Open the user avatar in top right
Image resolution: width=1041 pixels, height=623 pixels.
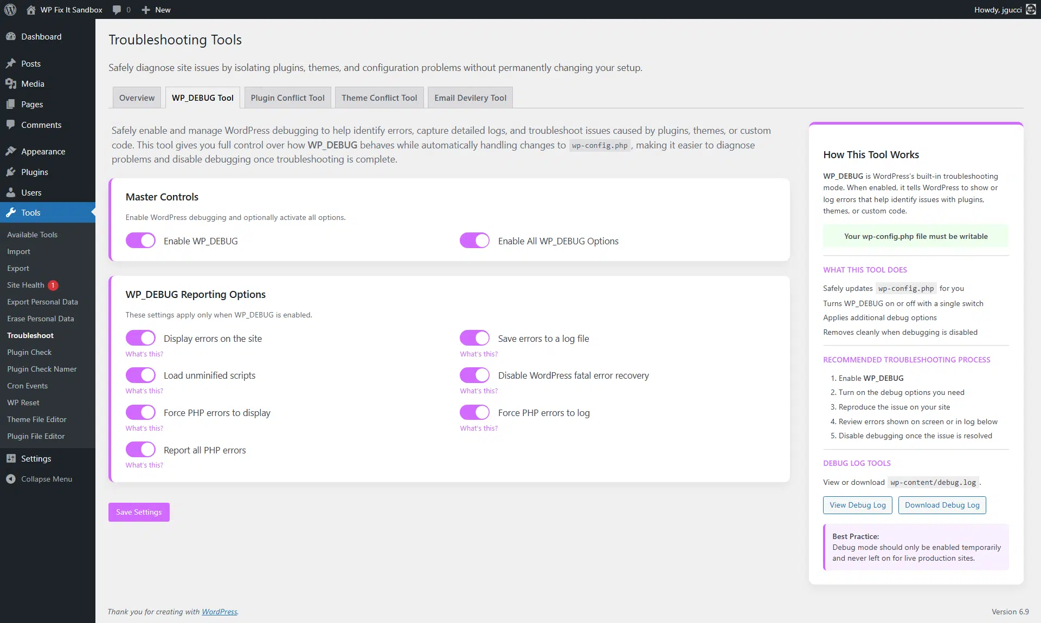pyautogui.click(x=1030, y=9)
